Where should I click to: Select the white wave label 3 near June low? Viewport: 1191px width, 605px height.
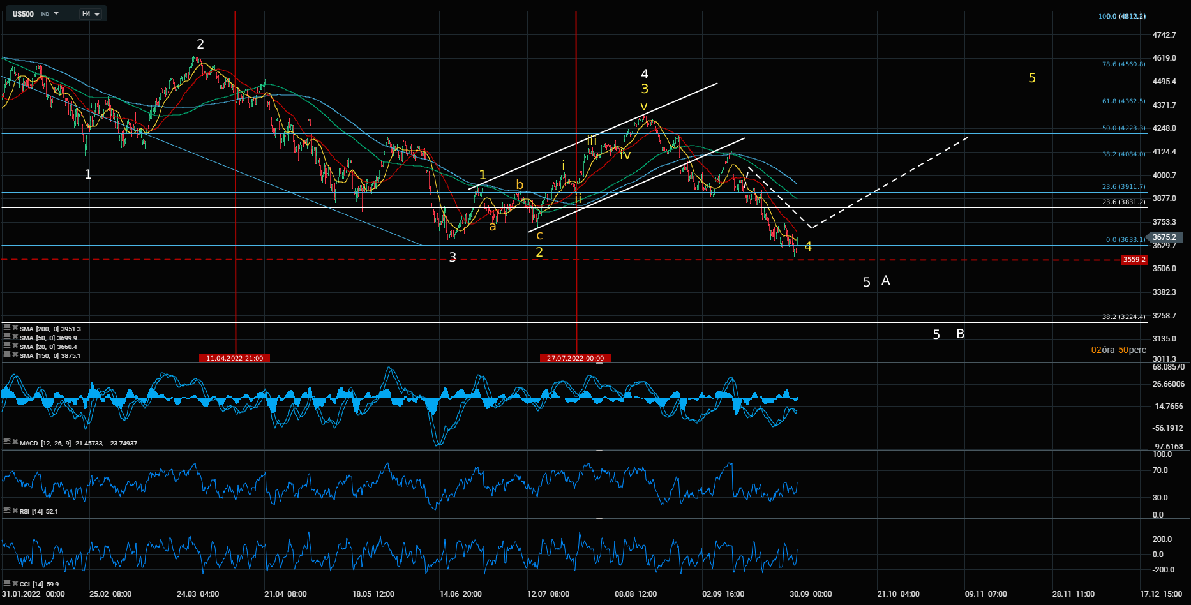453,257
